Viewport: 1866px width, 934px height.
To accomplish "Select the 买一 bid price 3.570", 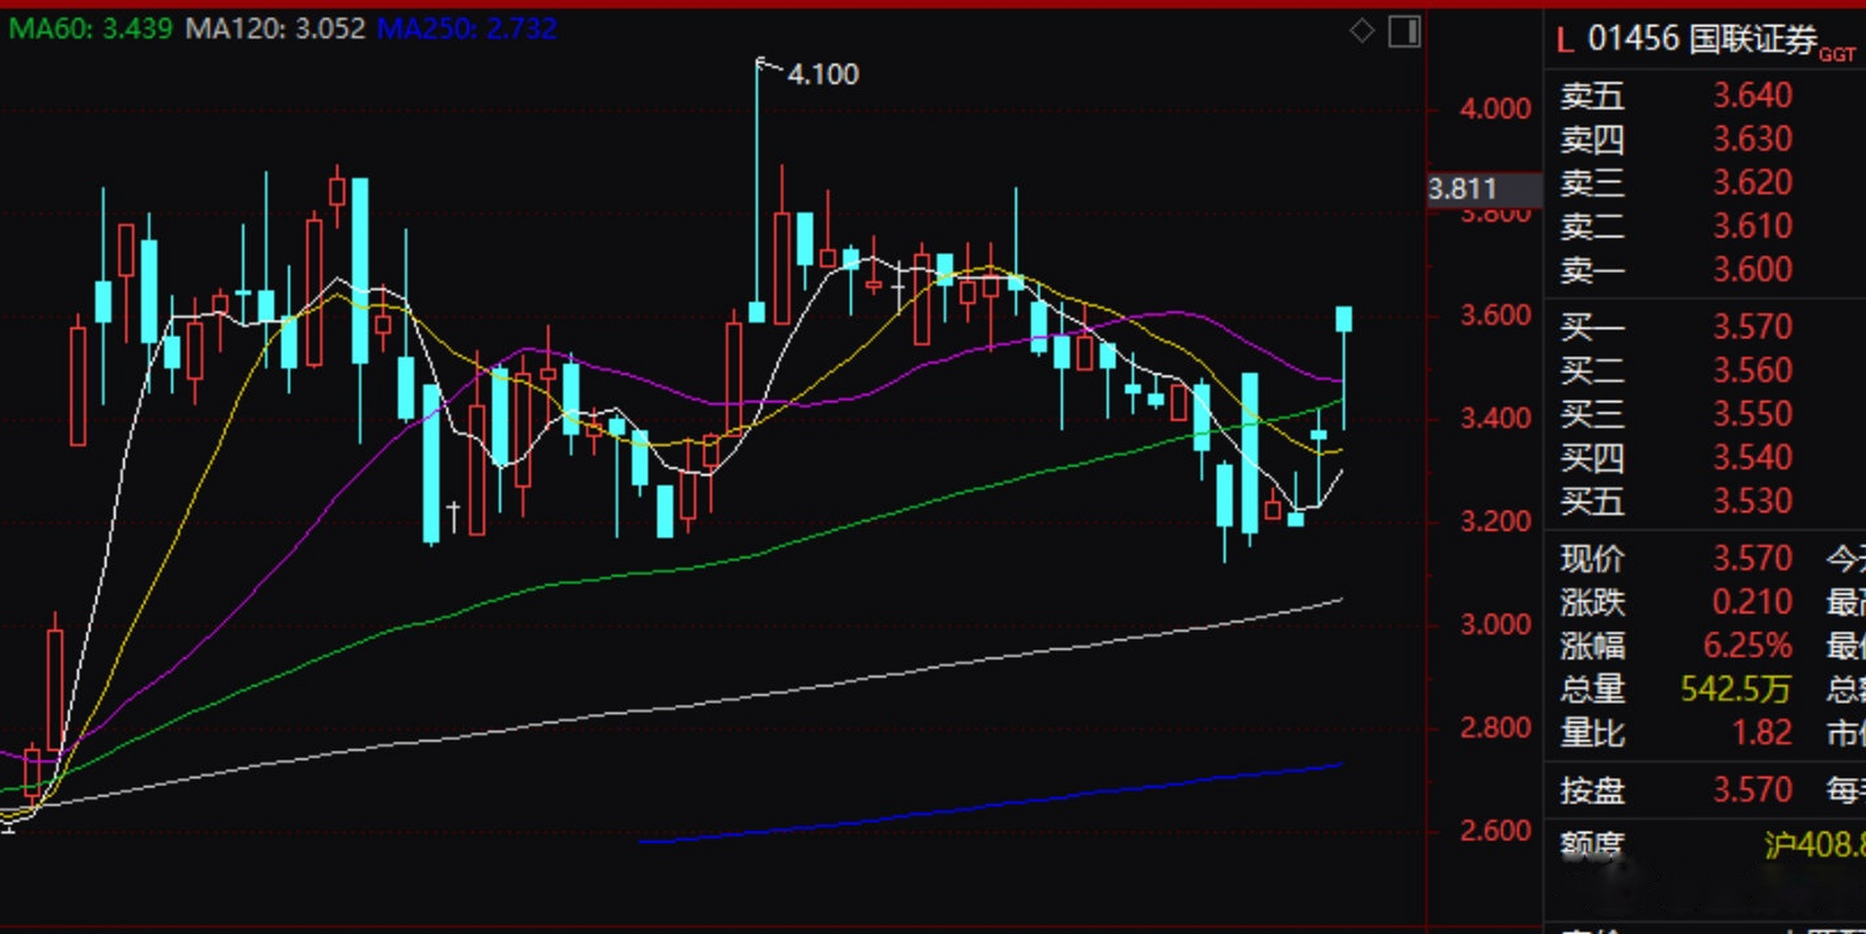I will [1752, 327].
